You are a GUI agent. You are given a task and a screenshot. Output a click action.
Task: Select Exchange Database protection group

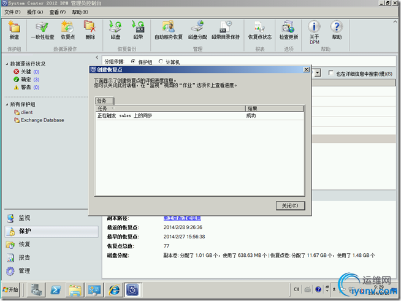pyautogui.click(x=39, y=120)
